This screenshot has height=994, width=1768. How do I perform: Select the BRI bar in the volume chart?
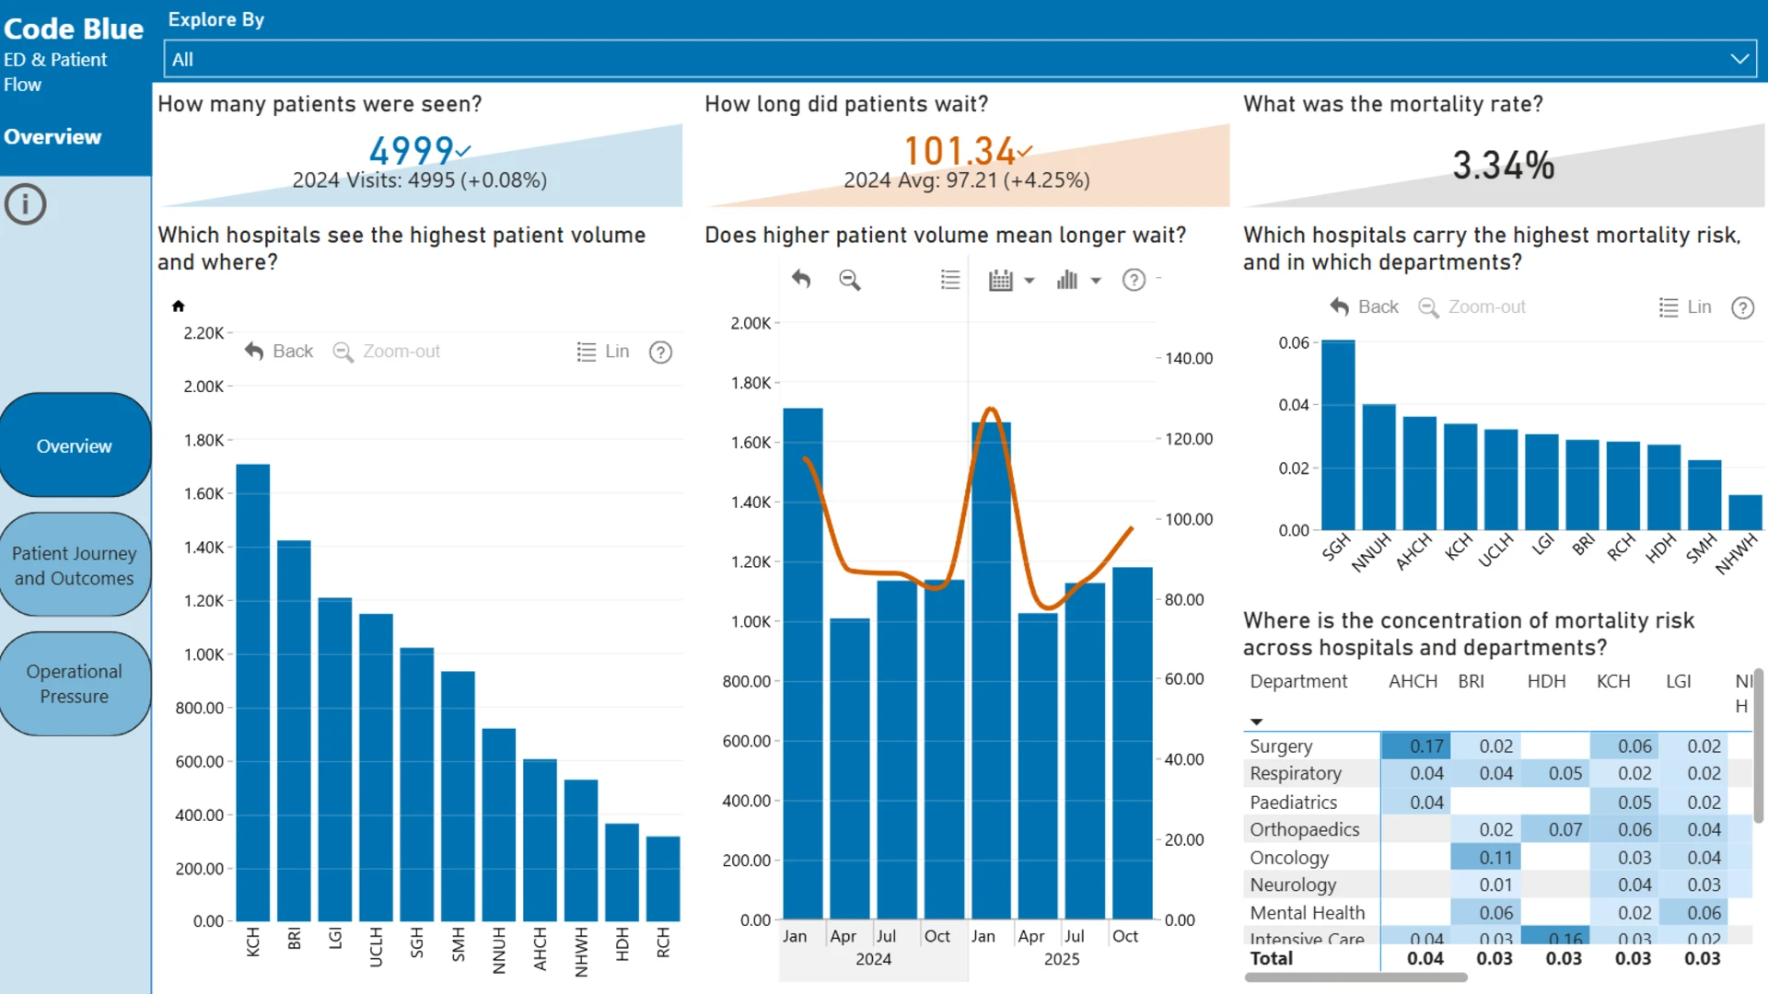[294, 731]
